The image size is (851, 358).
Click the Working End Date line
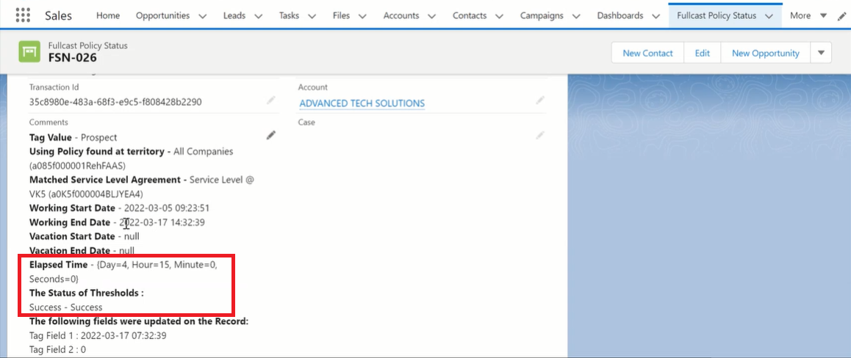point(117,222)
